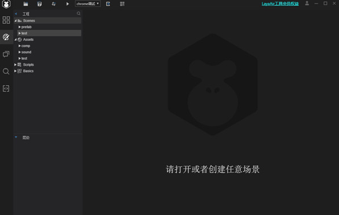Click the user account icon
The width and height of the screenshot is (339, 215).
point(307,3)
